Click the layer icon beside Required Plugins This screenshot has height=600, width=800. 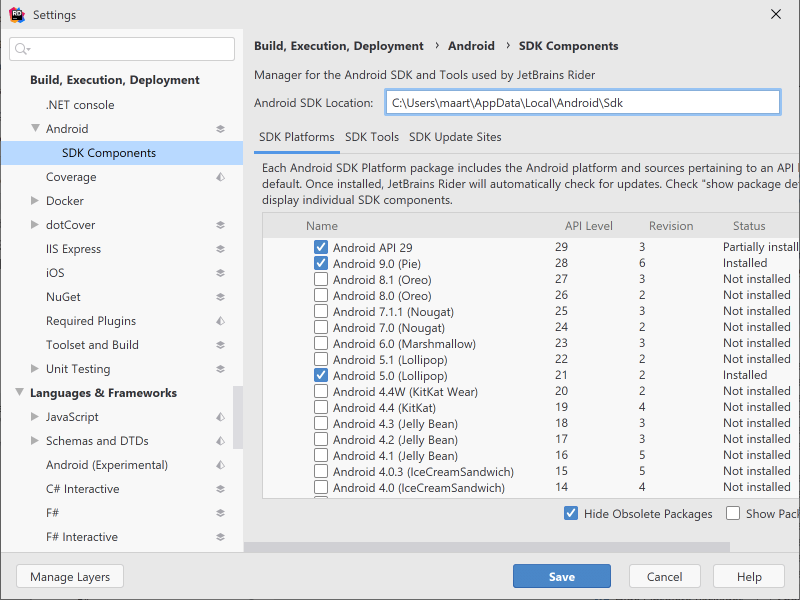[220, 321]
